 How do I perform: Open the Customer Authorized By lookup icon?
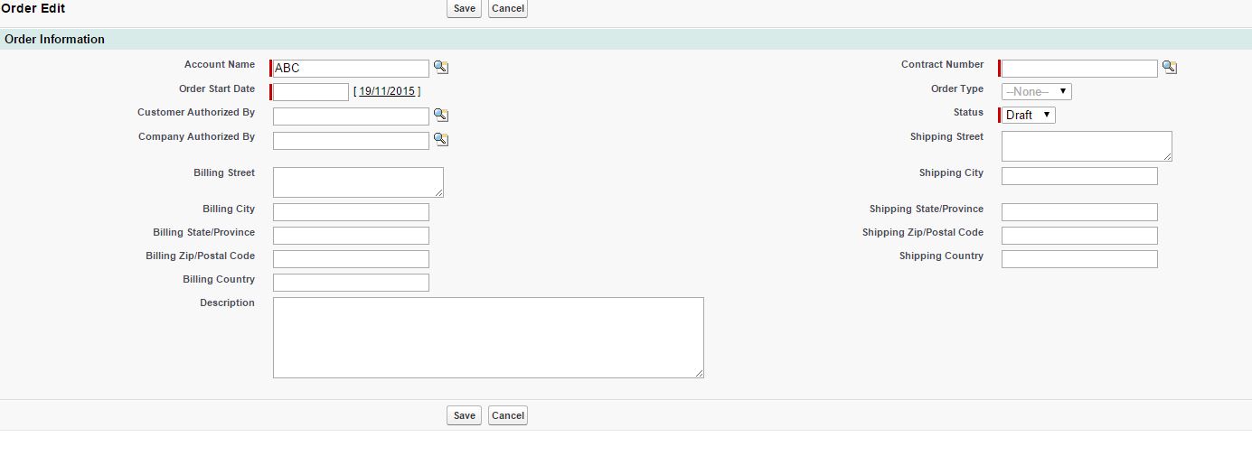point(441,115)
